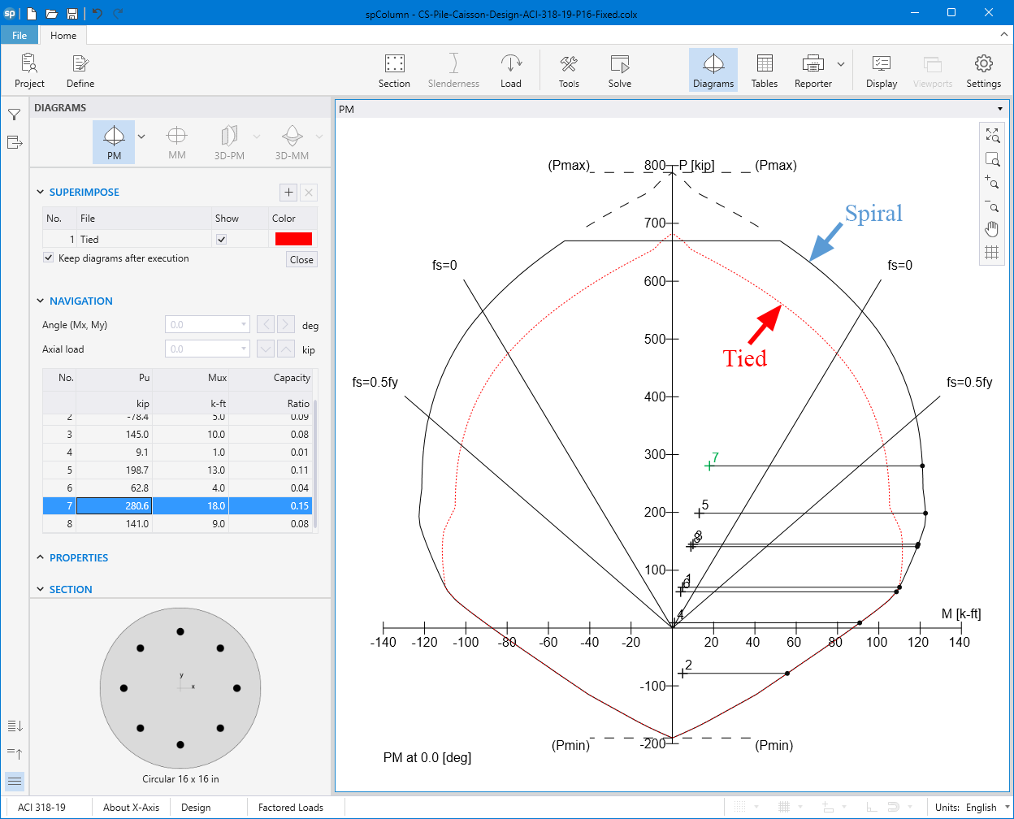
Task: Uncheck Keep diagrams after execution
Action: [47, 258]
